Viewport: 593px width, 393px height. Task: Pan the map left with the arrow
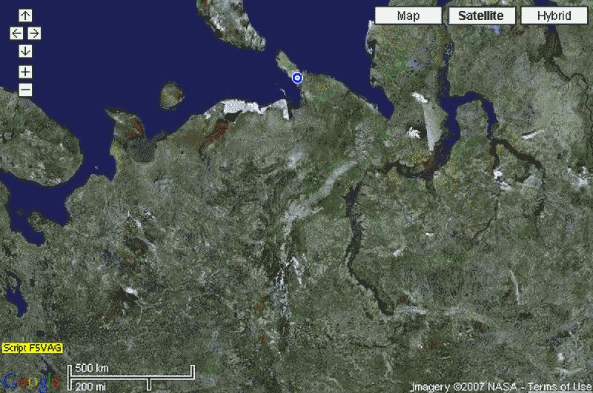point(16,33)
